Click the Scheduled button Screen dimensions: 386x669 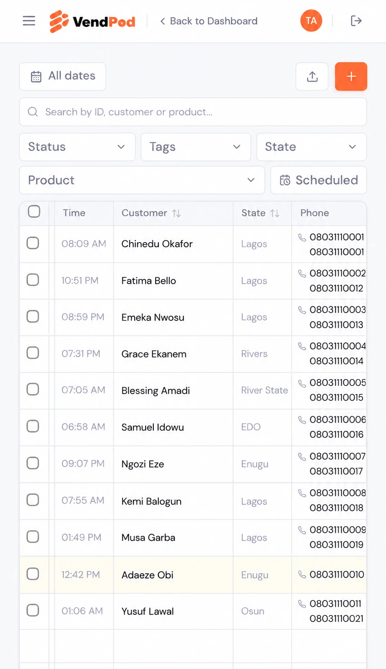(318, 180)
